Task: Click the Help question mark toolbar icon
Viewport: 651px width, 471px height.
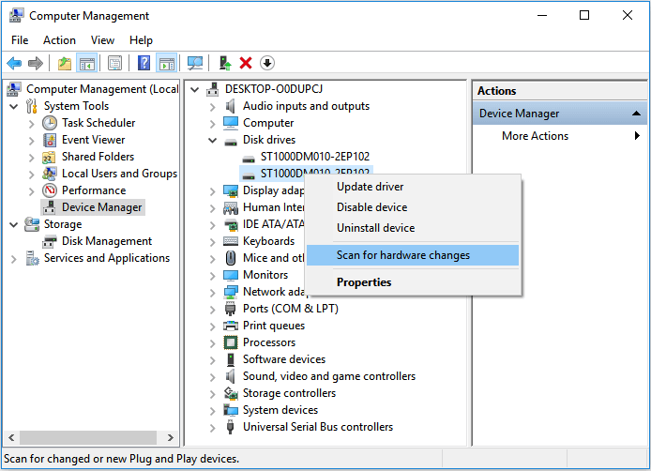Action: [144, 63]
